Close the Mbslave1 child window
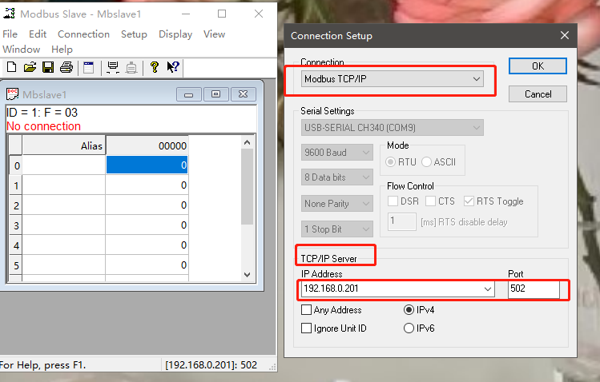The height and width of the screenshot is (382, 600). click(x=243, y=94)
